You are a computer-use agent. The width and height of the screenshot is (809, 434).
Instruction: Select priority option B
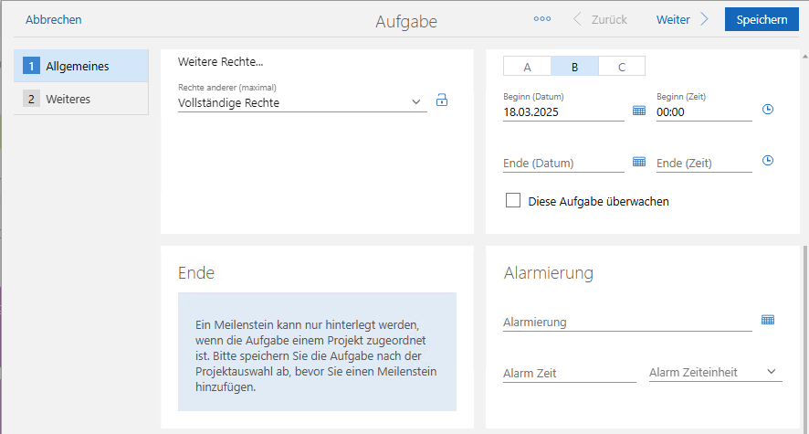(x=574, y=67)
